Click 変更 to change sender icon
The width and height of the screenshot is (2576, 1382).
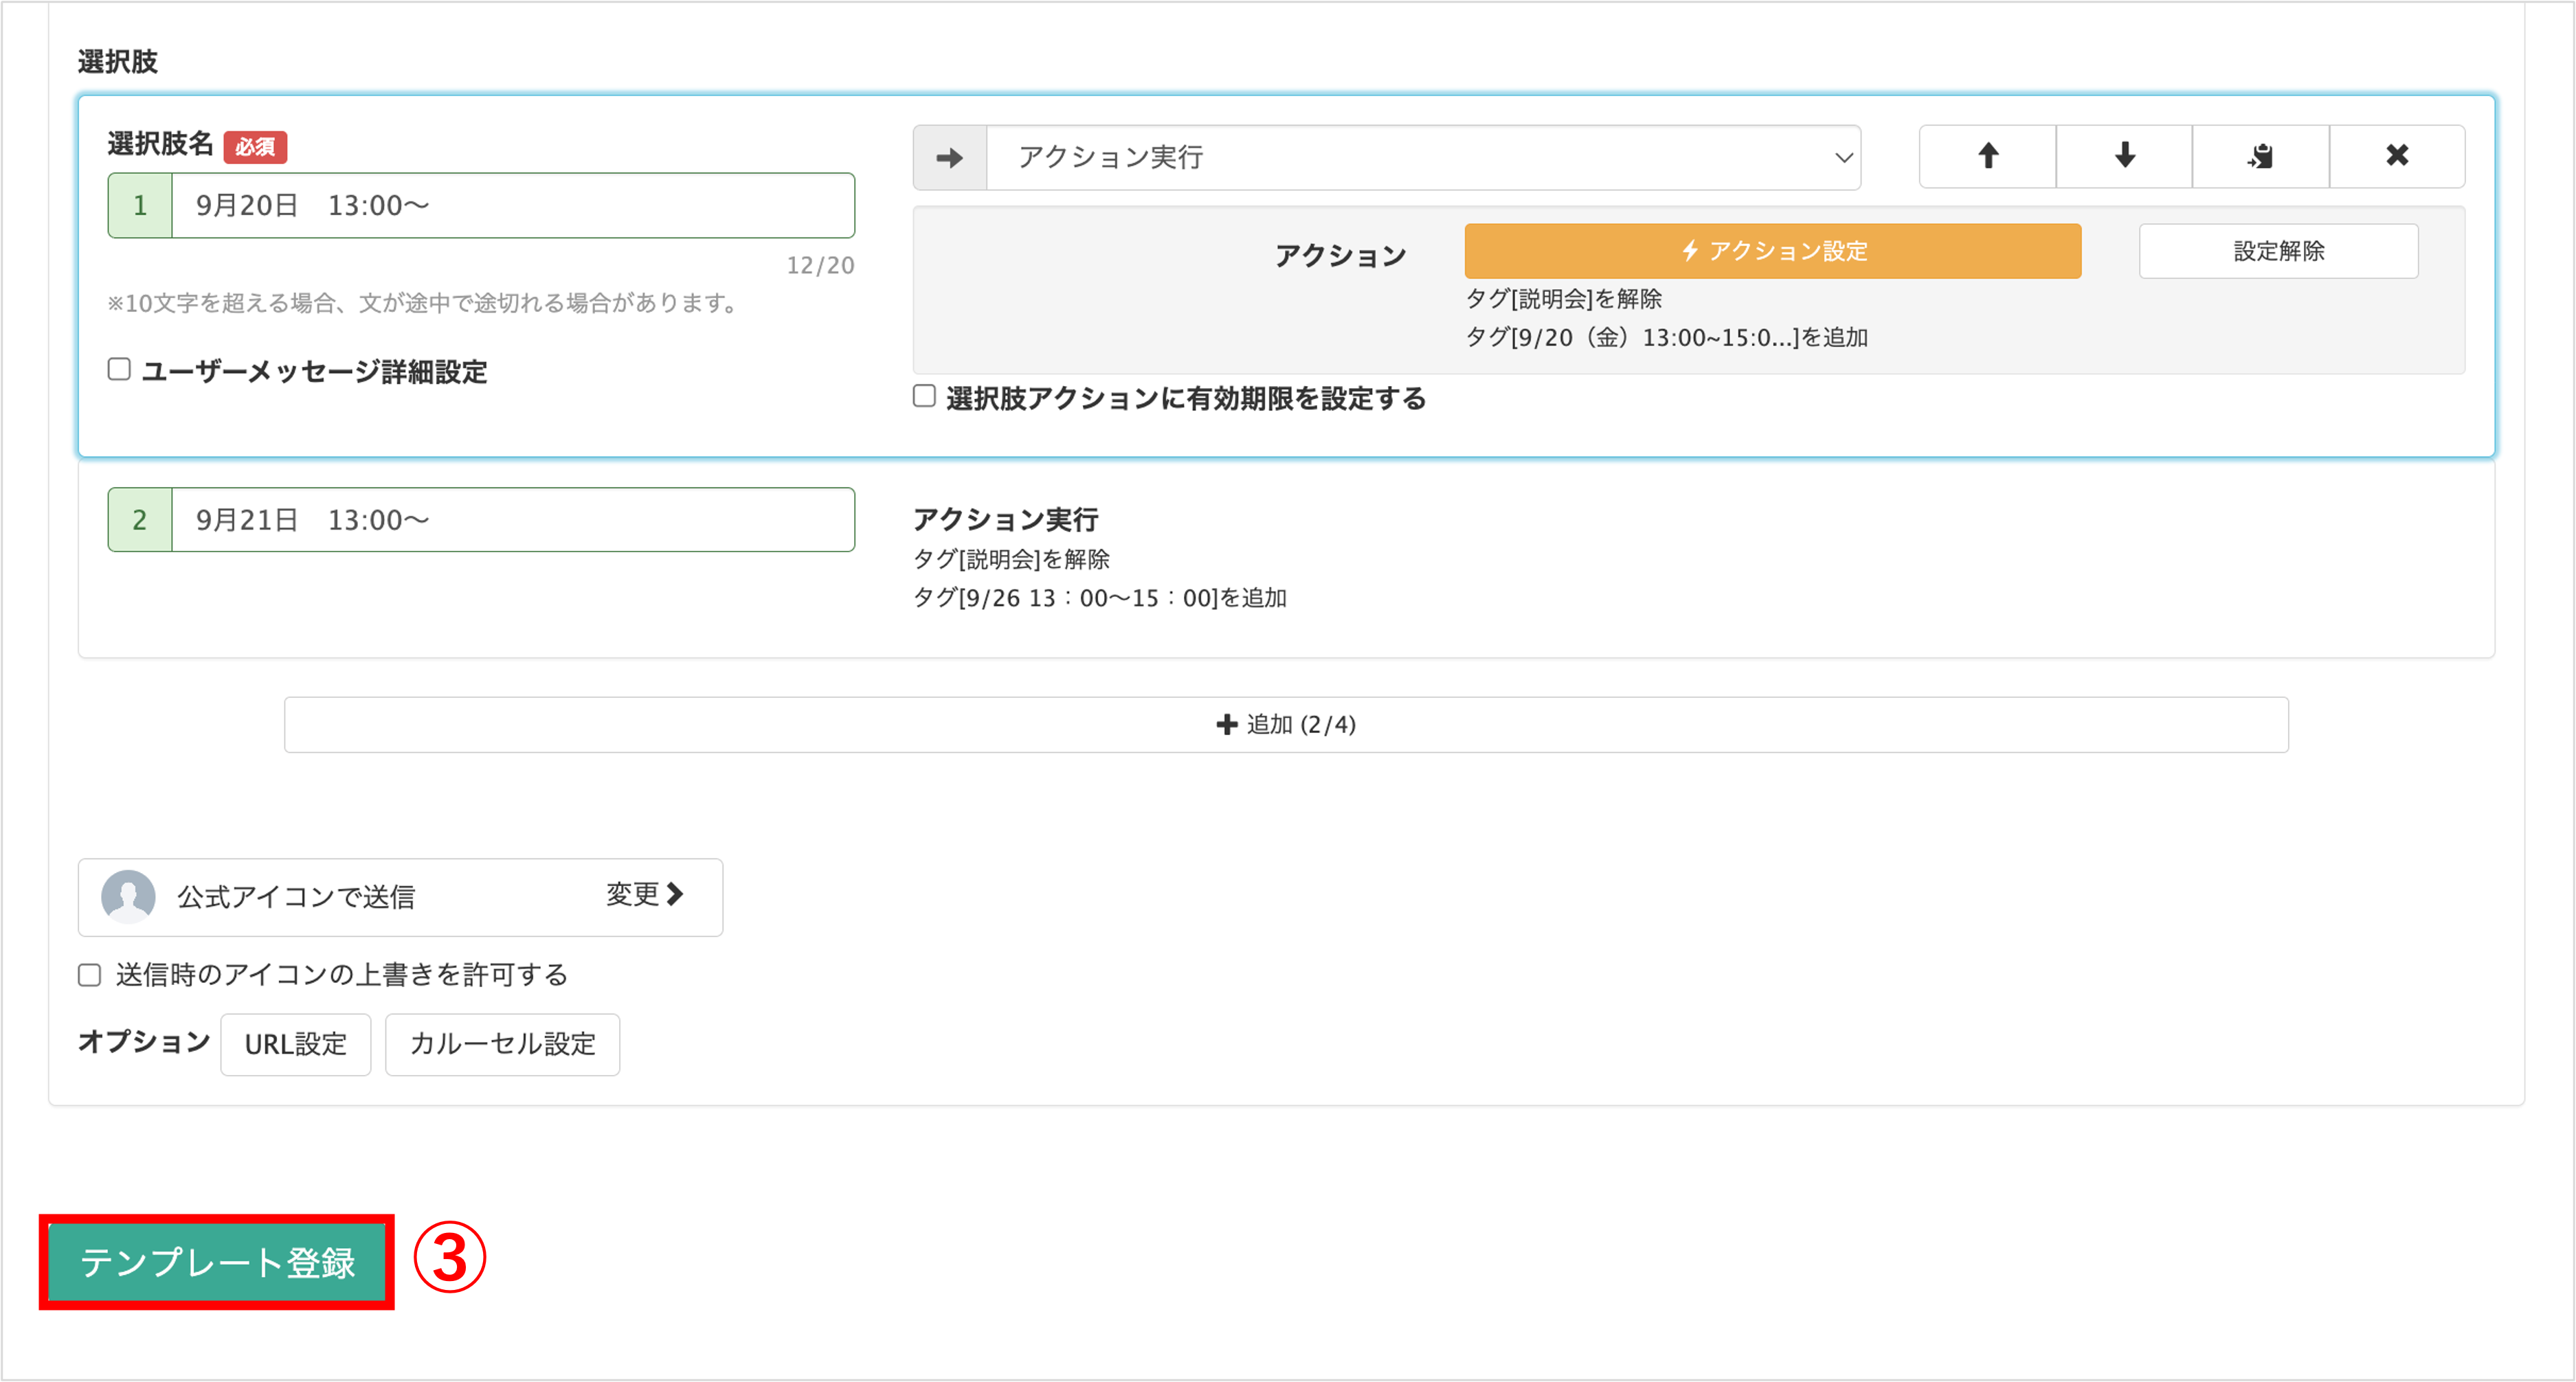[645, 894]
